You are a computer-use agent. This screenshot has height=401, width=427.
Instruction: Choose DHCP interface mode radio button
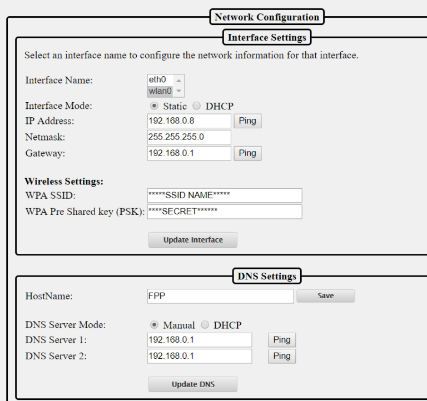(196, 106)
